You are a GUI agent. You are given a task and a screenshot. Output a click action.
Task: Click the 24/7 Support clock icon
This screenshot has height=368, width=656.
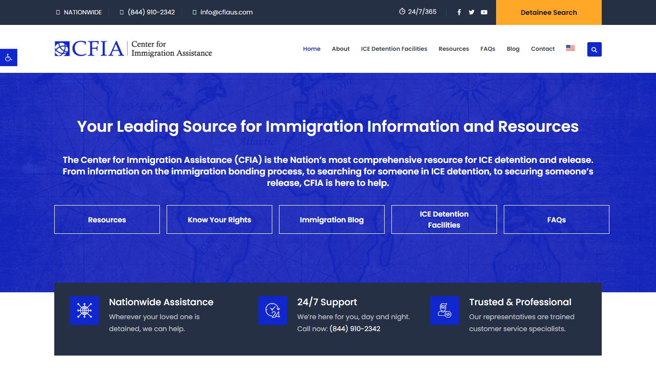pos(273,310)
